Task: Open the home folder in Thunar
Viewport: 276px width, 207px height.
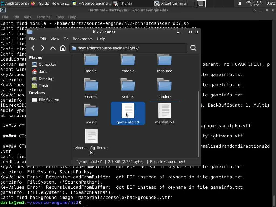Action: pyautogui.click(x=63, y=48)
